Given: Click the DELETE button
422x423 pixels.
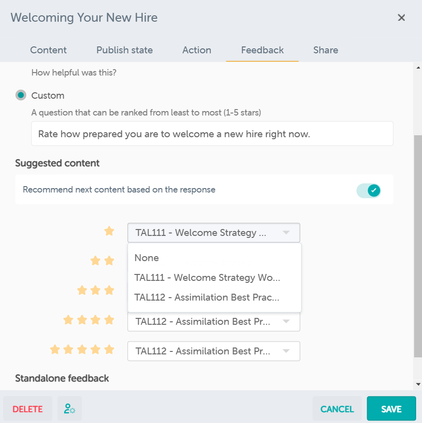Looking at the screenshot, I should (x=28, y=409).
